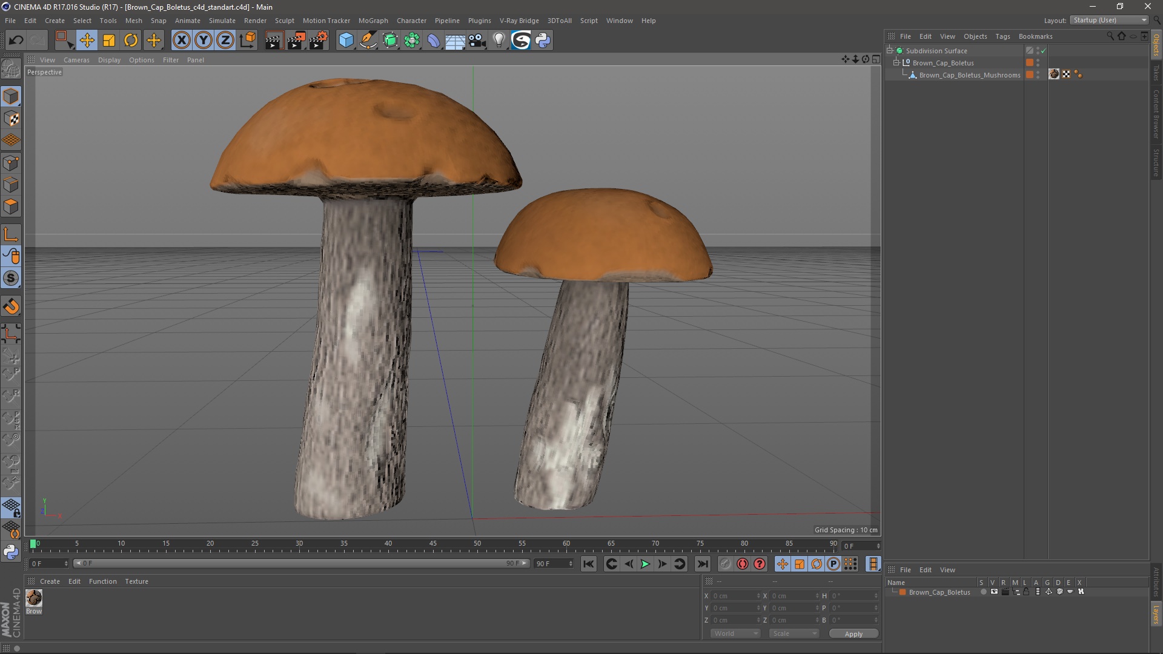Screen dimensions: 1163x654
Task: Click the Undo arrow icon
Action: pos(16,41)
